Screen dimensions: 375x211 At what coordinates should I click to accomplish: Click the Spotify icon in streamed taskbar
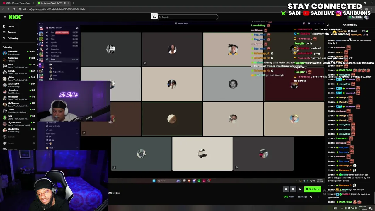(x=199, y=181)
